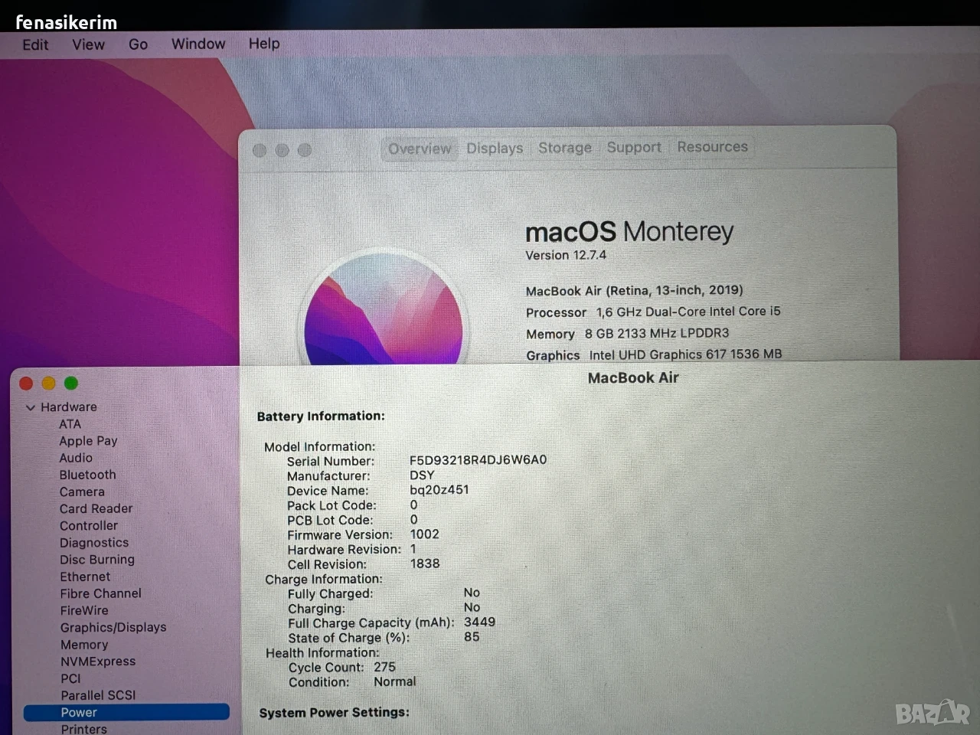Screen dimensions: 980x735
Task: Select Printers in the sidebar
Action: click(x=84, y=729)
